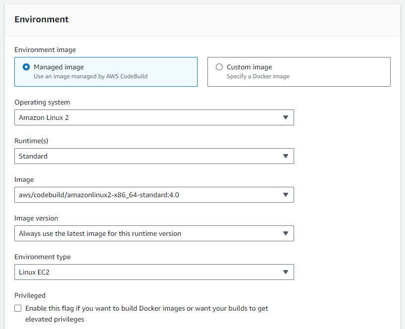Viewport: 405px width, 329px height.
Task: Enable the Privileged elevated privileges checkbox
Action: [18, 308]
